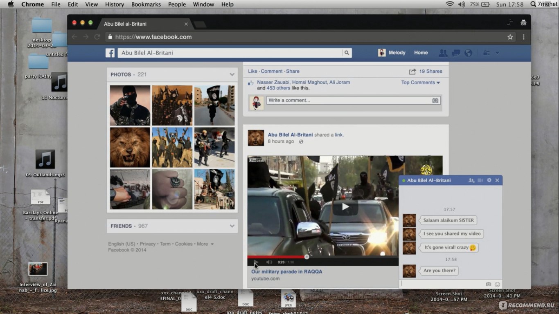Open notifications globe icon

[x=469, y=53]
